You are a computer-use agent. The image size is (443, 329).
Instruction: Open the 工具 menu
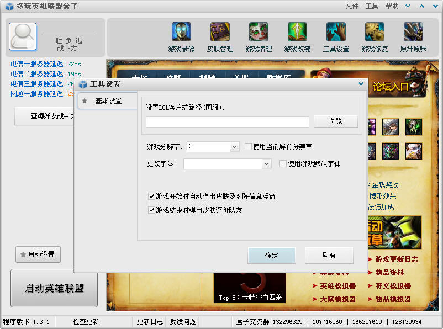[x=372, y=6]
